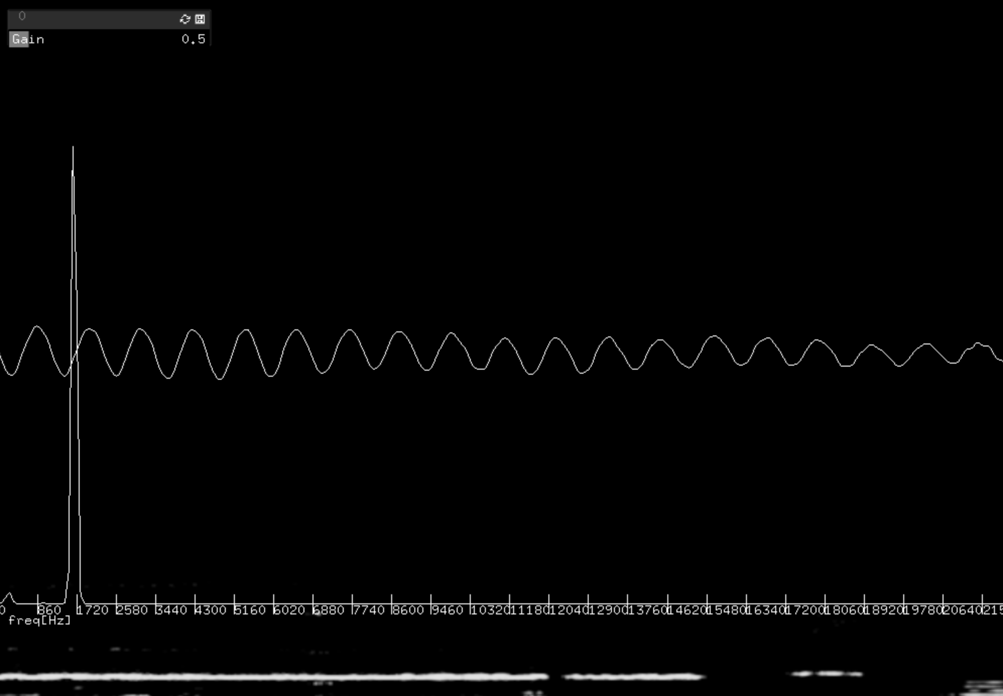Click the panel header titled 0
This screenshot has width=1003, height=696.
pos(91,18)
